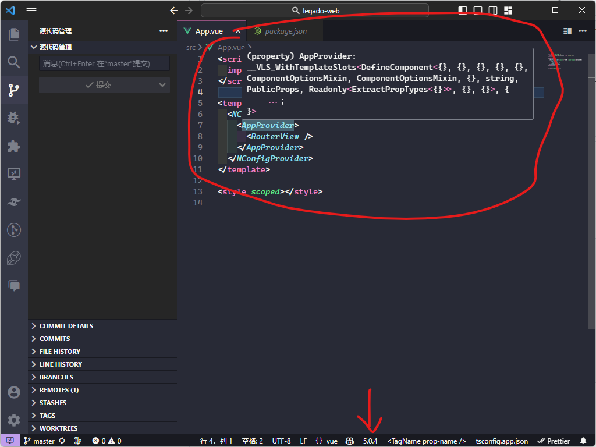Click the Accounts icon in activity bar
The width and height of the screenshot is (596, 447).
(14, 392)
